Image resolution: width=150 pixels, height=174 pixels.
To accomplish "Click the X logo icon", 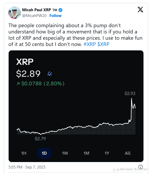I will pyautogui.click(x=140, y=10).
